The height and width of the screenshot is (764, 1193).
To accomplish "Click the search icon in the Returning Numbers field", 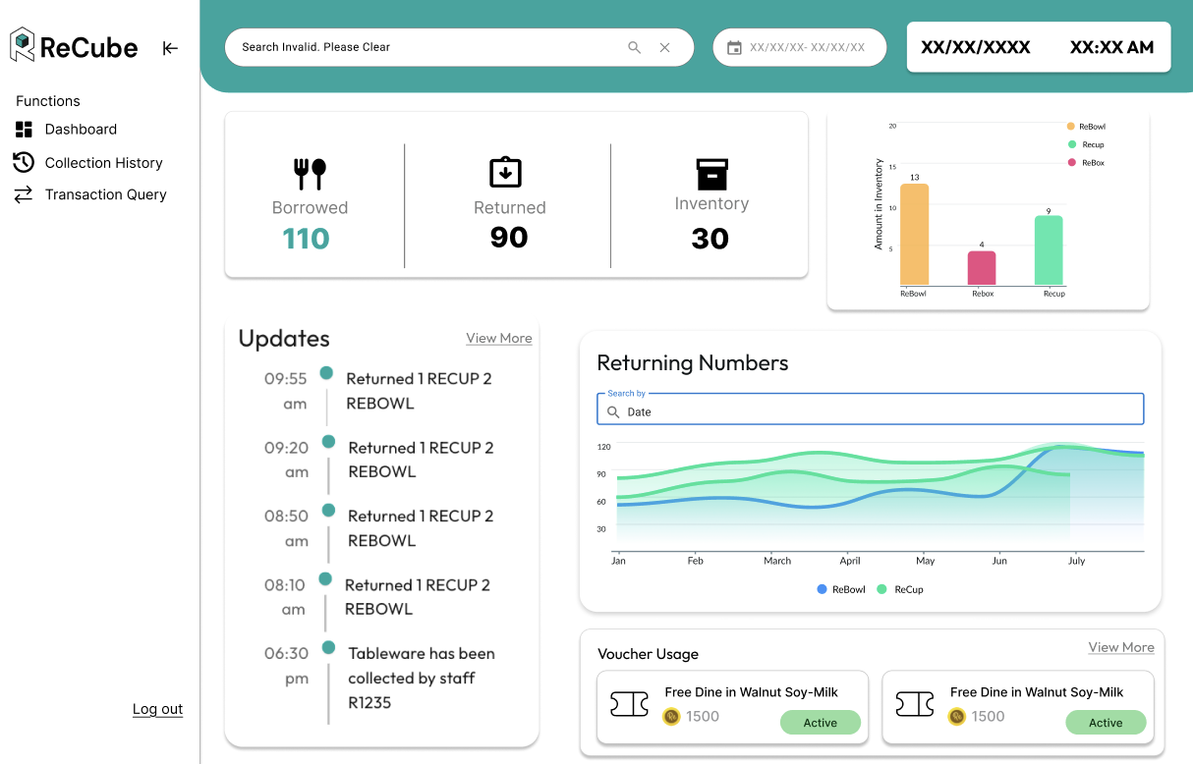I will pos(613,412).
